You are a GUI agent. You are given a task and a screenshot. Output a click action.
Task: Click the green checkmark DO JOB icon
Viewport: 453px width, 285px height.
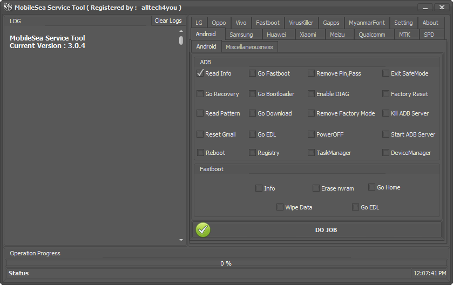tap(203, 230)
